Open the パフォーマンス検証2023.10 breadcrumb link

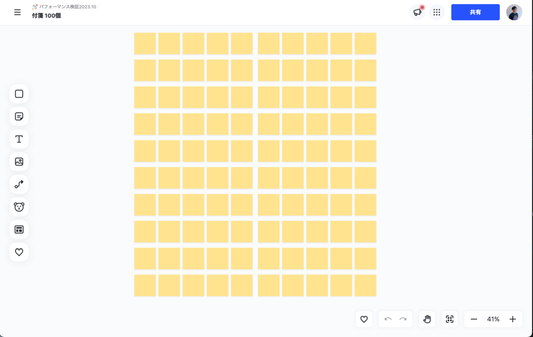pos(67,7)
